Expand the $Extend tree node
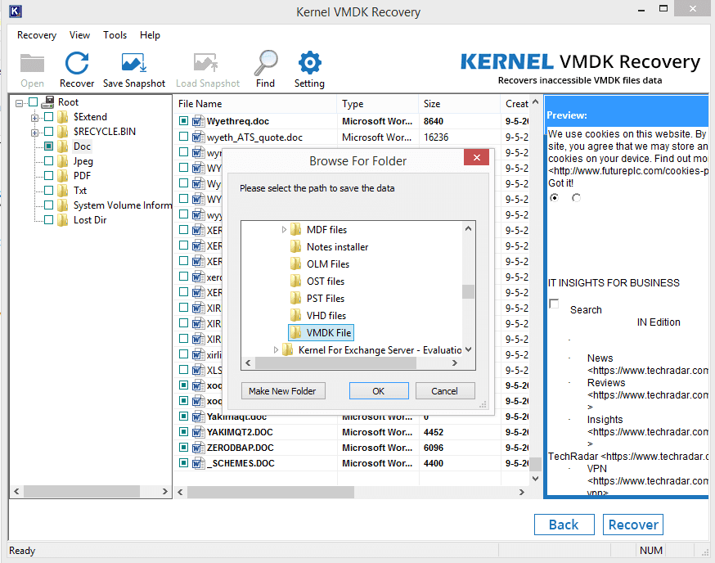 coord(34,118)
